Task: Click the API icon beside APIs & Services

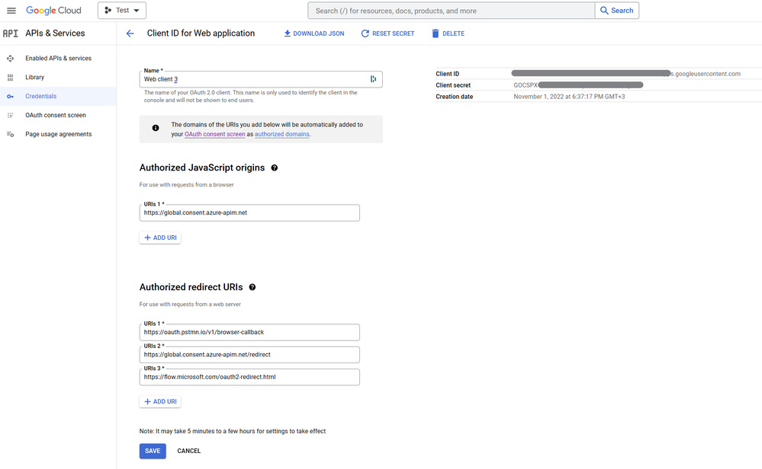Action: (x=10, y=33)
